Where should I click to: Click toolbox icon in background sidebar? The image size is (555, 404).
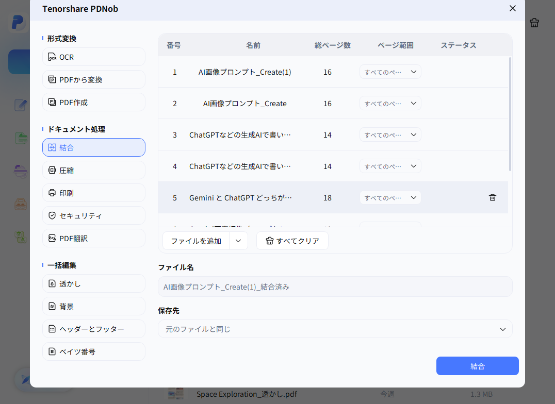pyautogui.click(x=21, y=204)
